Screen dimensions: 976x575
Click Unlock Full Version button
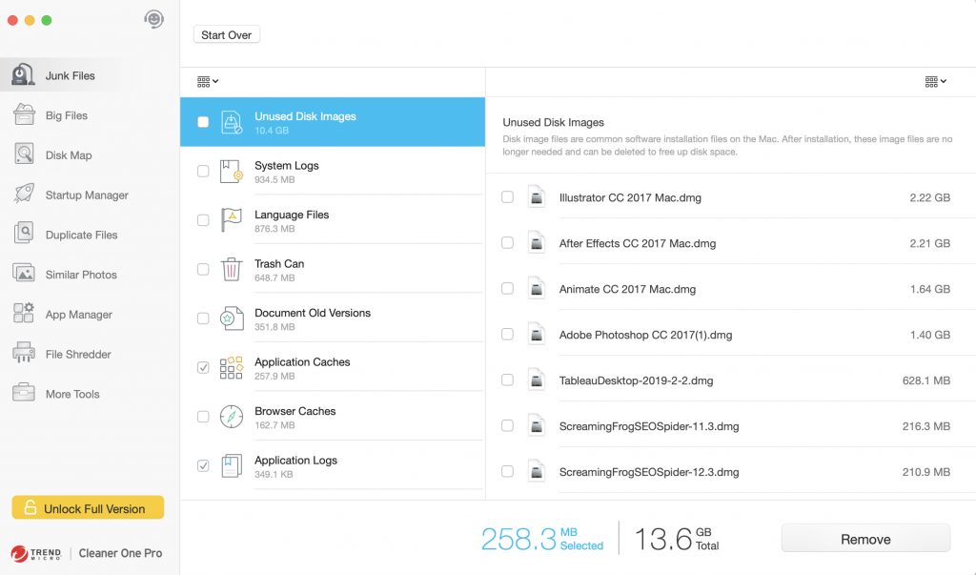click(88, 508)
